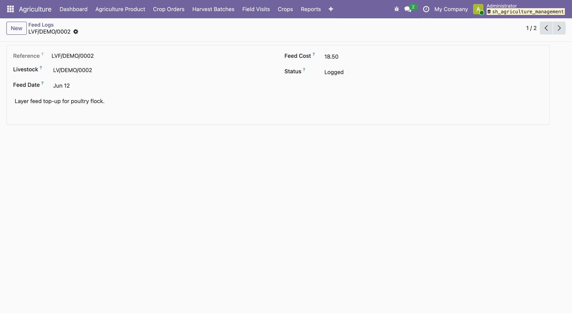Open the Status field showing Logged
The width and height of the screenshot is (572, 313).
[x=433, y=72]
